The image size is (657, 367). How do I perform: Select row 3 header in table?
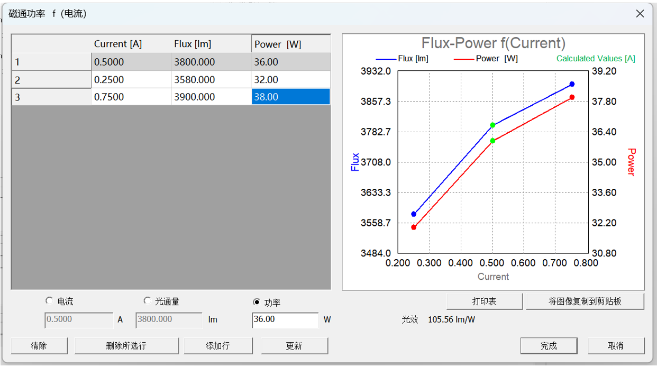click(51, 97)
